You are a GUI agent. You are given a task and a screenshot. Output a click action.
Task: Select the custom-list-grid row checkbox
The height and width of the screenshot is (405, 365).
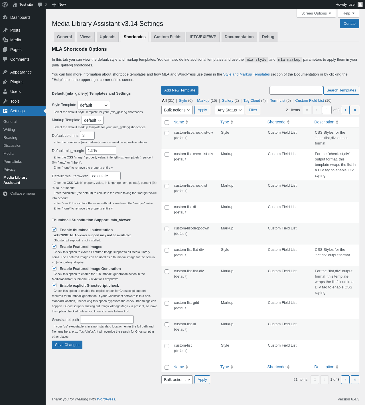[167, 303]
